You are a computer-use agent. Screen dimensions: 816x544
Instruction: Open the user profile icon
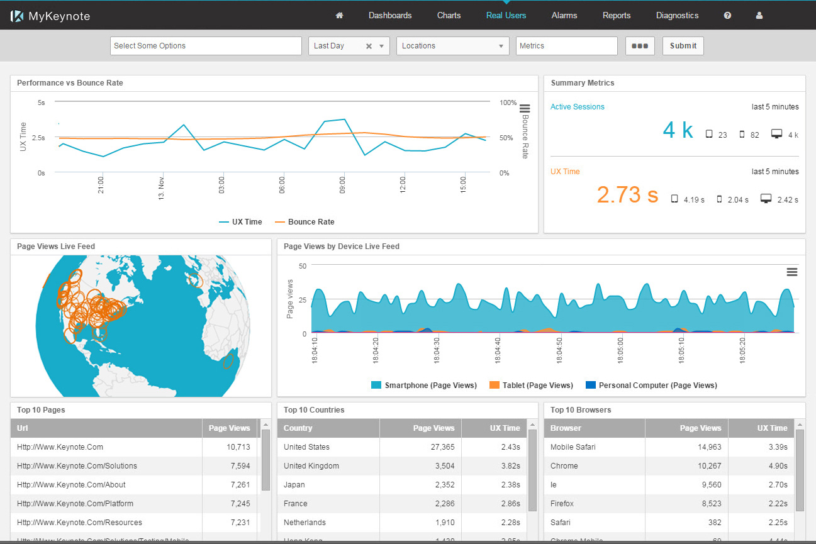[x=759, y=15]
